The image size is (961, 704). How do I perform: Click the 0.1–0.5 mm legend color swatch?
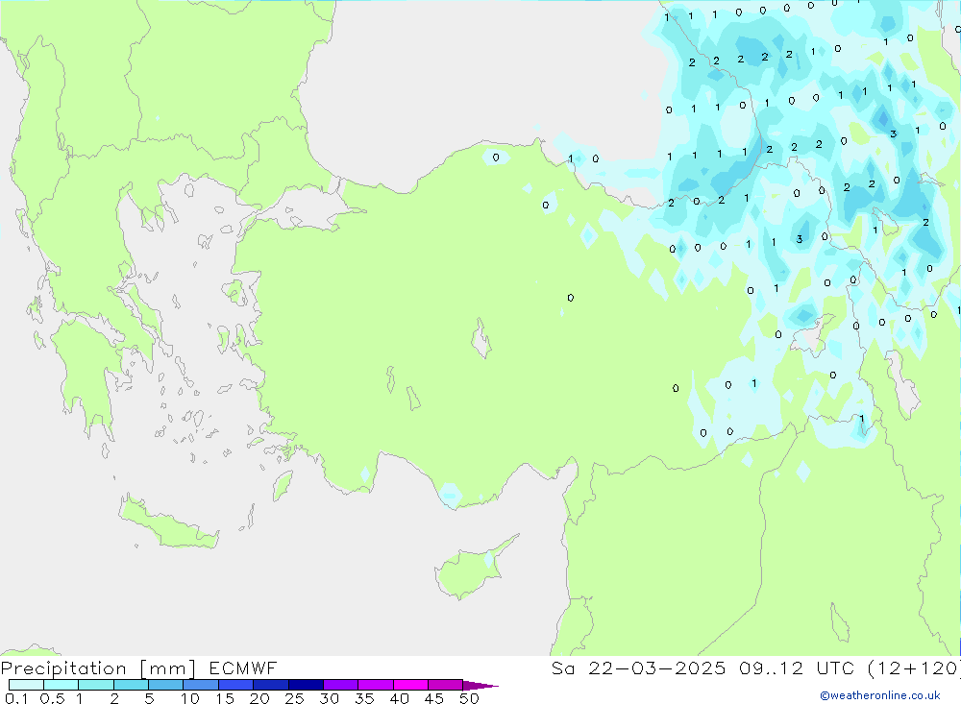[26, 685]
